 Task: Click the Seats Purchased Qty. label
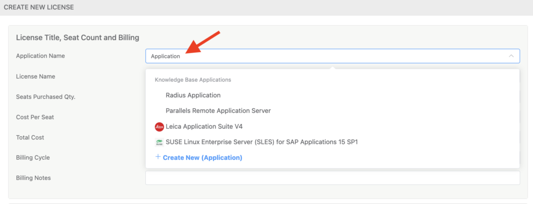tap(46, 97)
